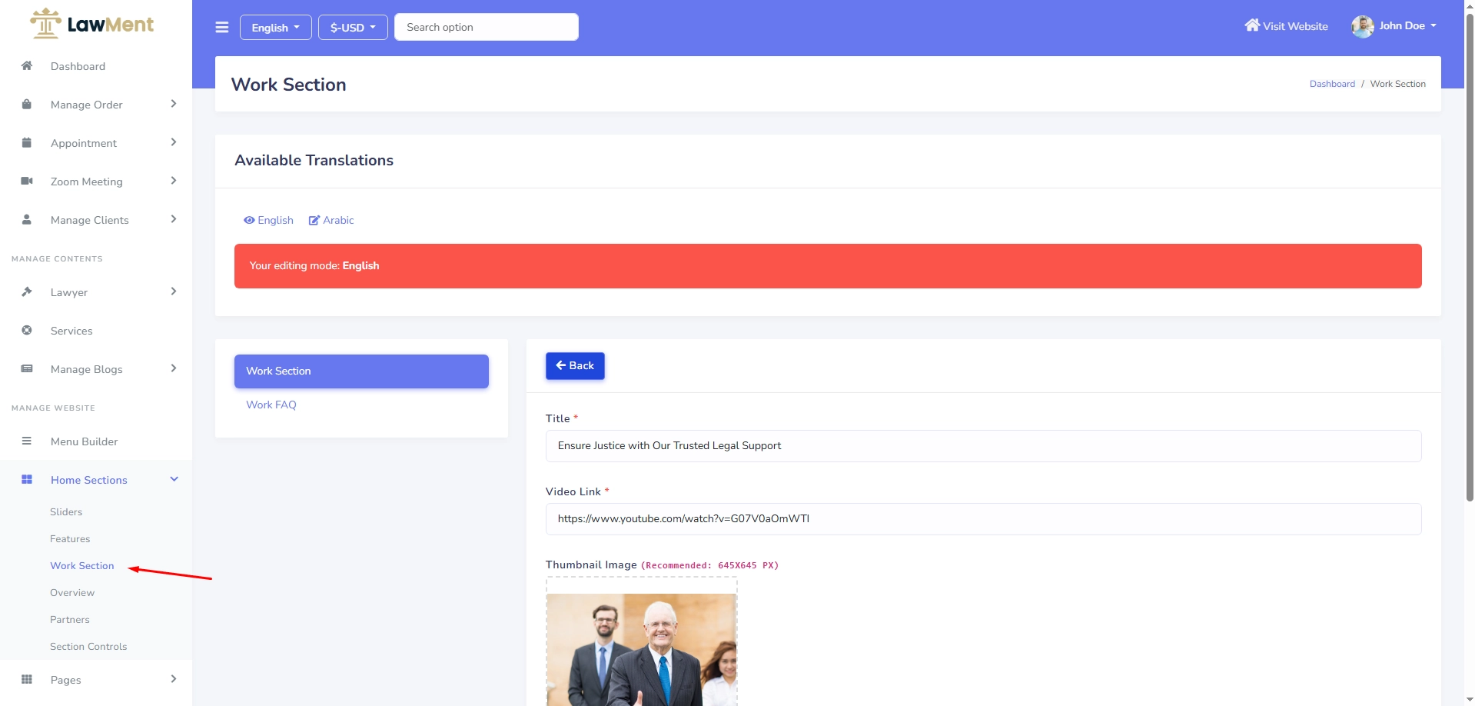Click the hamburger sidebar toggle icon
The width and height of the screenshot is (1475, 706).
pyautogui.click(x=222, y=28)
